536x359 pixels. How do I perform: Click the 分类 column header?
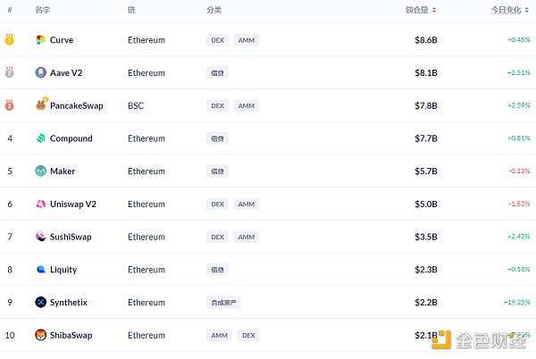[x=214, y=10]
